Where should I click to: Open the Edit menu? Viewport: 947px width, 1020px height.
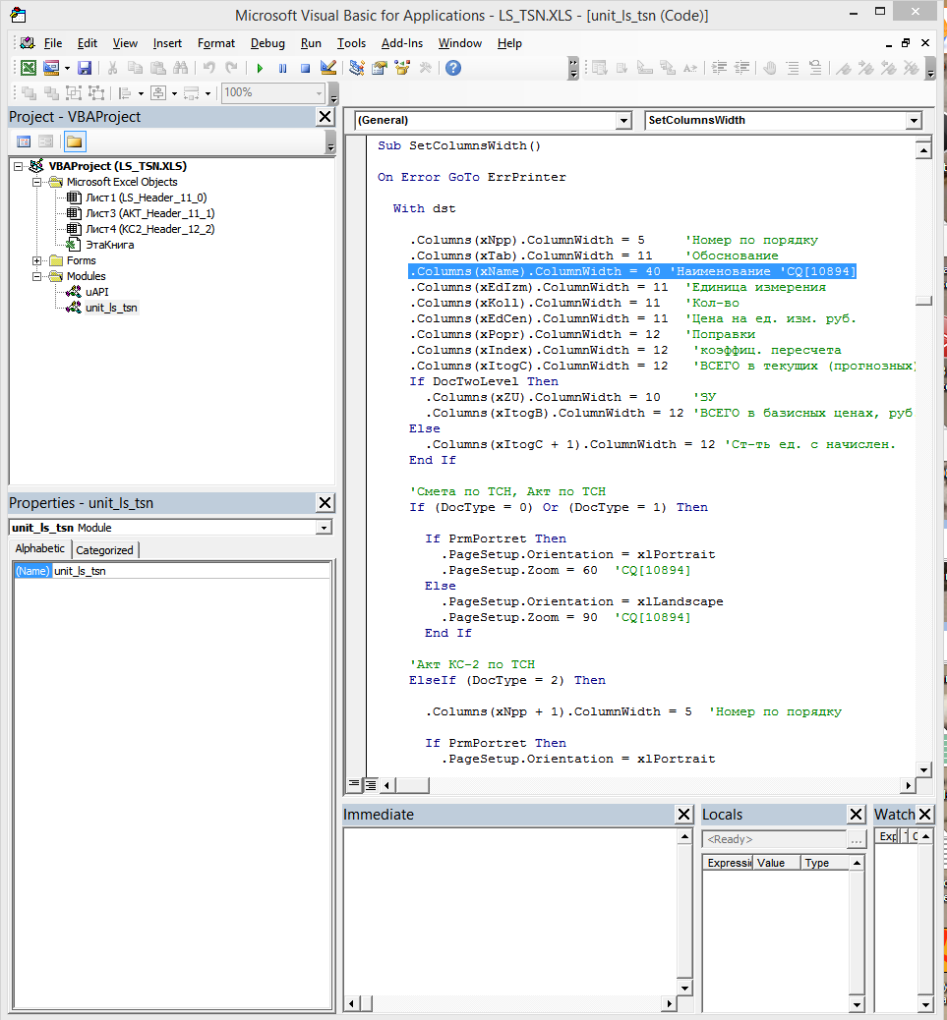88,43
